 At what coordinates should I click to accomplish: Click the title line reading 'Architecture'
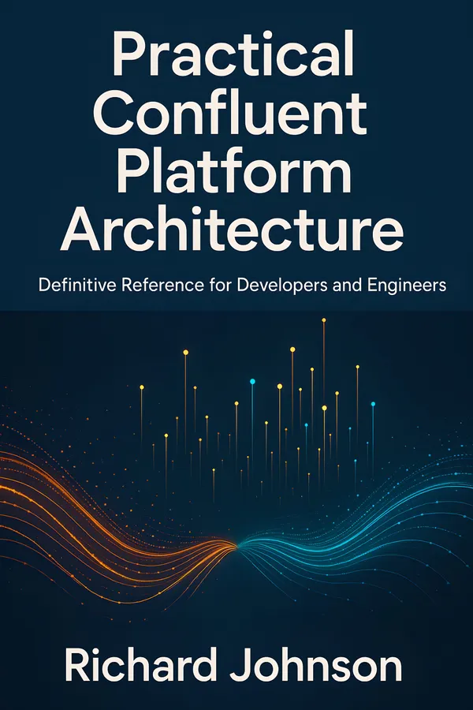[x=232, y=228]
